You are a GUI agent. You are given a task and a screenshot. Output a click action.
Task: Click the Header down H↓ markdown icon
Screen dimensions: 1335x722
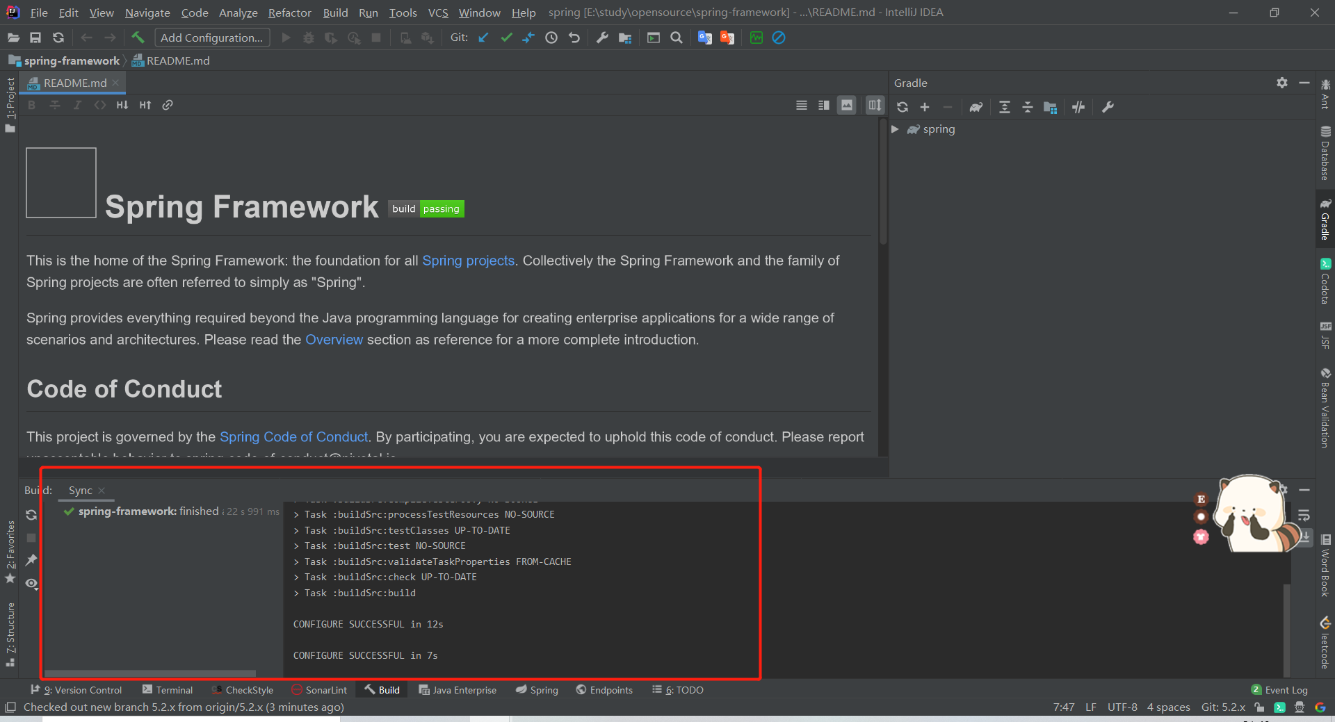click(x=122, y=105)
